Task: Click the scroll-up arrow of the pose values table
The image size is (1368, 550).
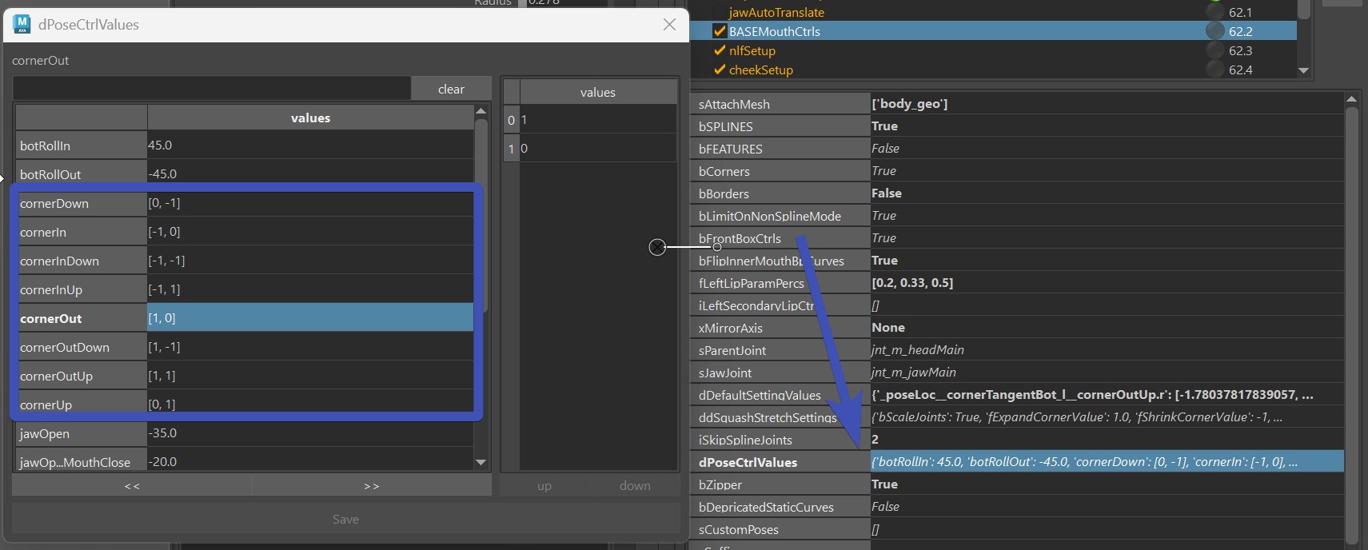Action: 481,111
